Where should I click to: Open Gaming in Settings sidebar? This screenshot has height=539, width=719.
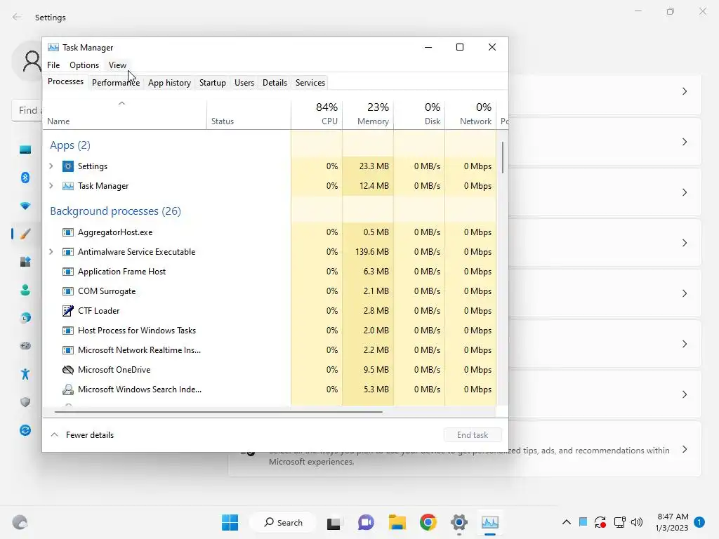(25, 345)
